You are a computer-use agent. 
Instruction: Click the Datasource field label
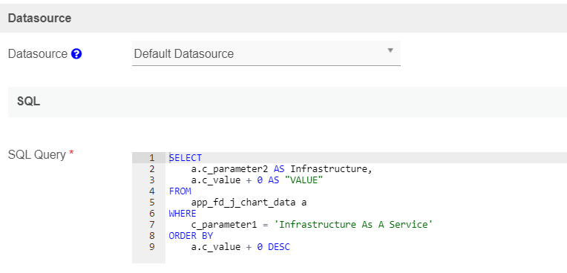pos(38,54)
